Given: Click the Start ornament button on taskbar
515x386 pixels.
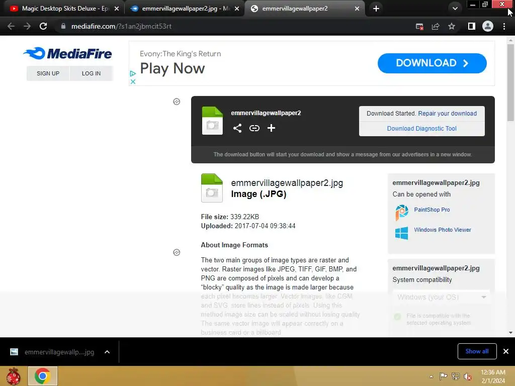Looking at the screenshot, I should click(x=14, y=376).
